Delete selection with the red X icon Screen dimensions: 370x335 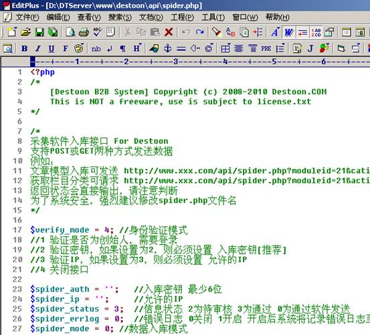coord(169,32)
